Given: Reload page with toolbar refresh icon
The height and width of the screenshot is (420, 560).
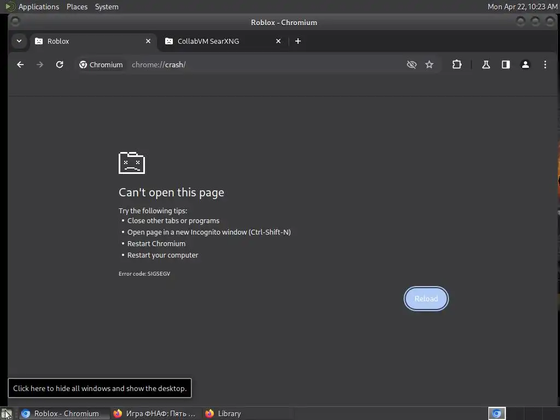Looking at the screenshot, I should pos(60,65).
